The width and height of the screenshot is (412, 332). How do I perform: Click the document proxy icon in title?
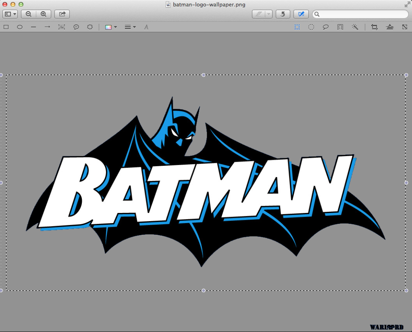pos(168,4)
